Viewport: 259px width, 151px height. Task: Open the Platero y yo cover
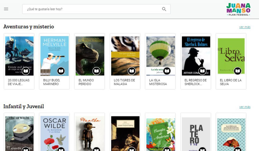(x=196, y=134)
